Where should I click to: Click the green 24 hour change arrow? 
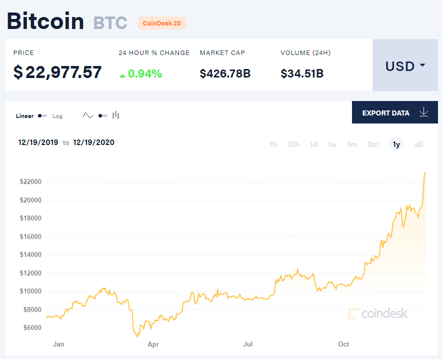click(122, 75)
